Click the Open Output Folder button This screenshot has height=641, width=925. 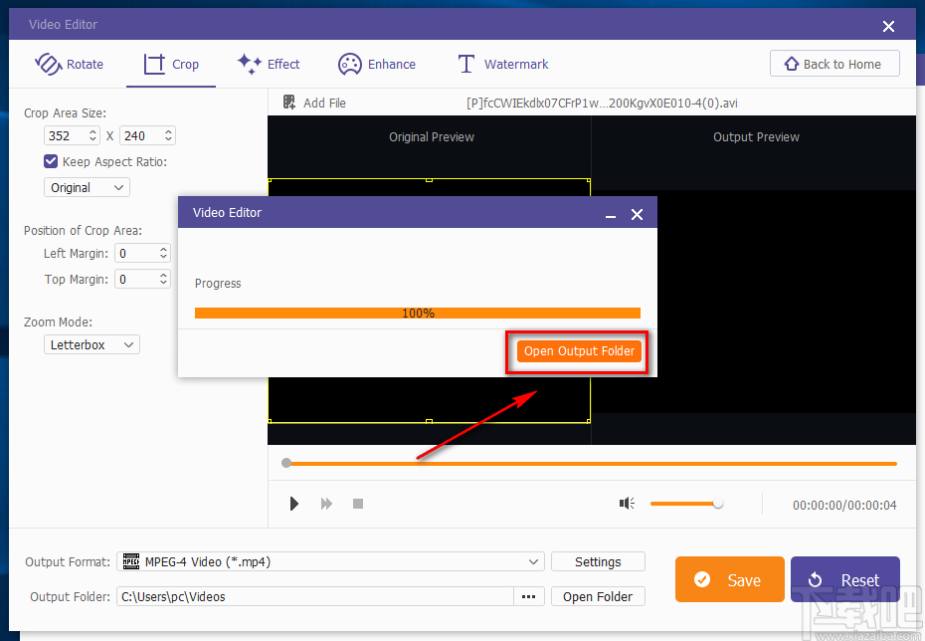click(x=579, y=351)
